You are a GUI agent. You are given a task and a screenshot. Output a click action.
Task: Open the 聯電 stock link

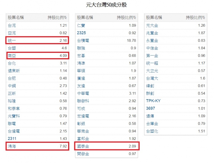(12, 124)
